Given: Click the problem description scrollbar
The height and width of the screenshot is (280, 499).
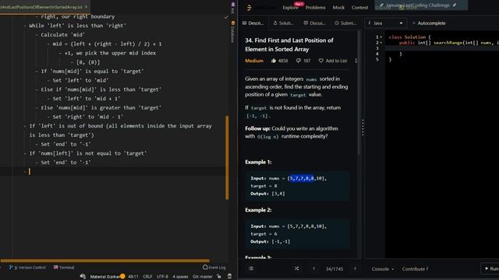Looking at the screenshot, I should pyautogui.click(x=359, y=93).
